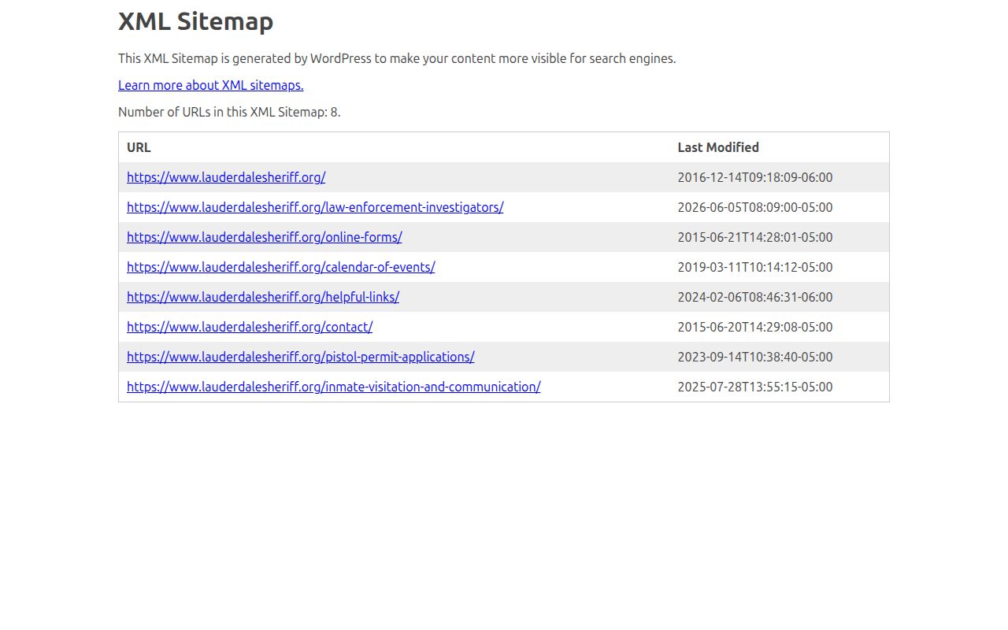Image resolution: width=1008 pixels, height=630 pixels.
Task: Select the date 2015-06-20T14:29:08-05:00
Action: 755,327
